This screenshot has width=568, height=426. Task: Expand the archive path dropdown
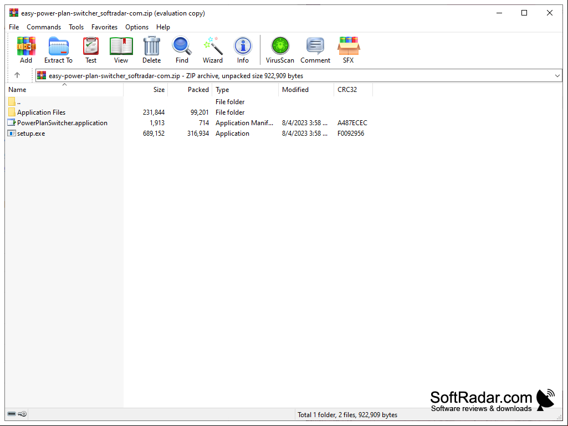coord(557,76)
